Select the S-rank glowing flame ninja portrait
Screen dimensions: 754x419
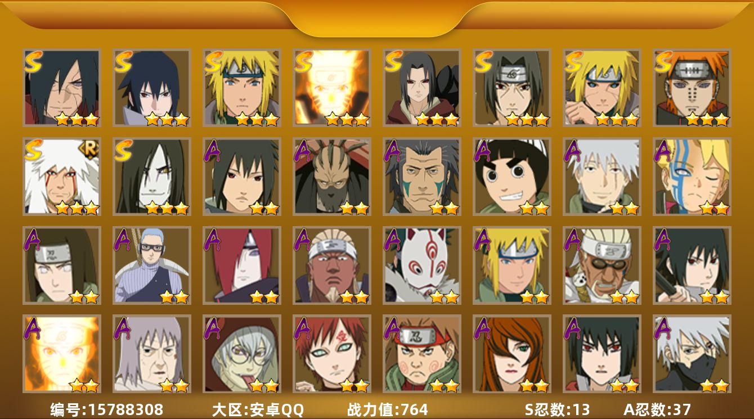click(332, 88)
